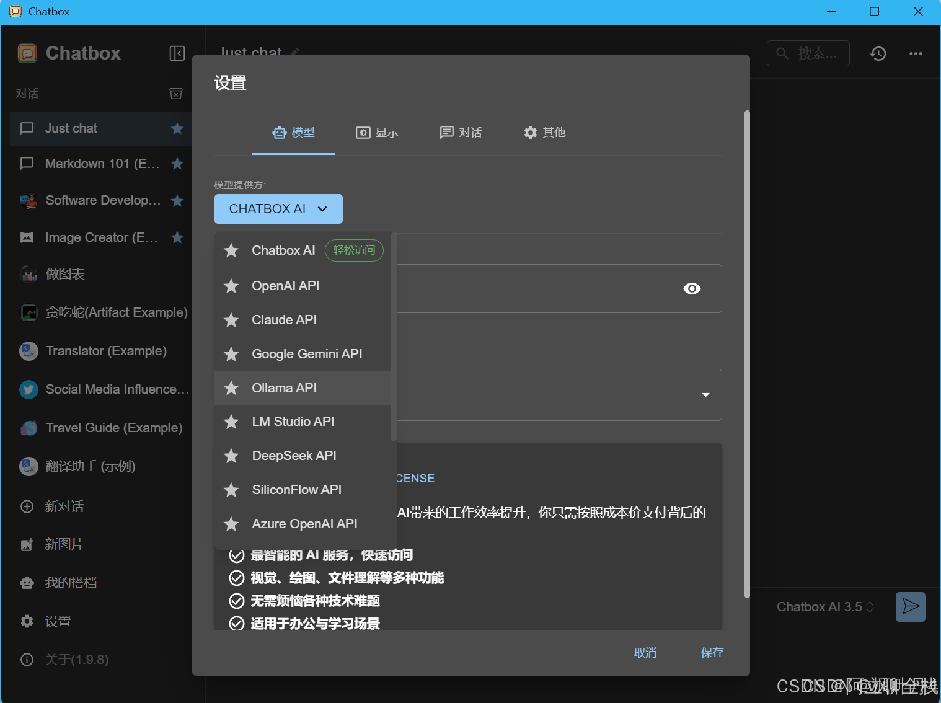Open the Just chat conversation
Image resolution: width=941 pixels, height=703 pixels.
tap(101, 128)
